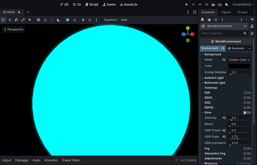The image size is (257, 165).
Task: Run a specific scene icon
Action: pos(220,4)
